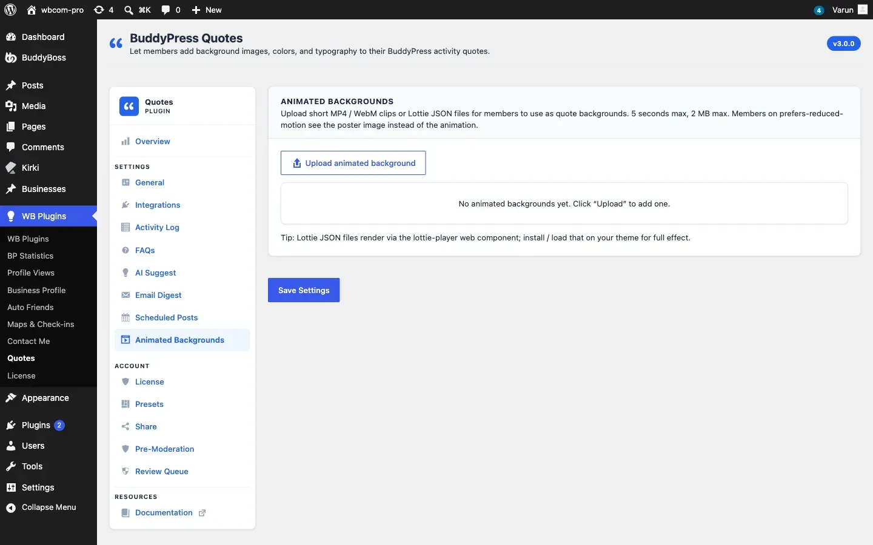Open Contact Me submenu item
Screen dimensions: 873x545
click(x=28, y=341)
